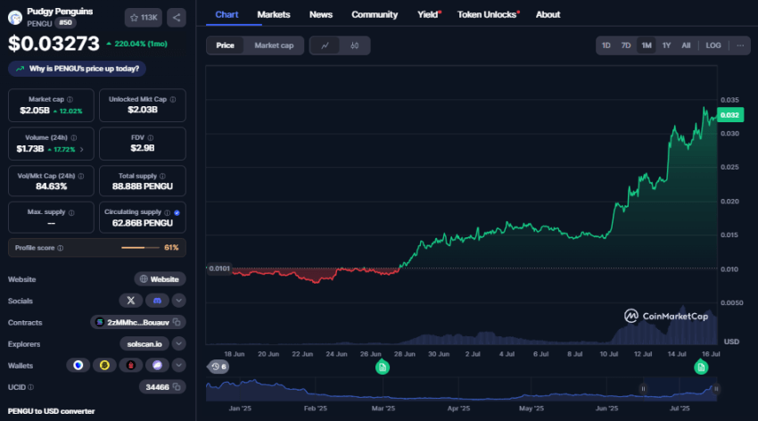758x421 pixels.
Task: Select the yellow wallet icon
Action: 104,366
